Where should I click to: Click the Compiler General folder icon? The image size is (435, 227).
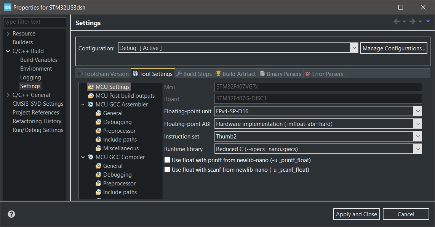point(99,166)
